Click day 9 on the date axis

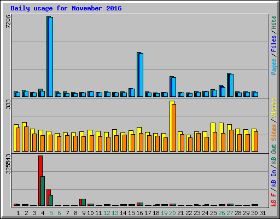point(84,213)
